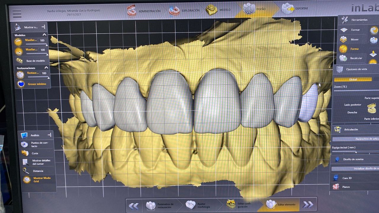Toggle Base de modelo visibility
Screen dimensions: 379x213
point(20,61)
